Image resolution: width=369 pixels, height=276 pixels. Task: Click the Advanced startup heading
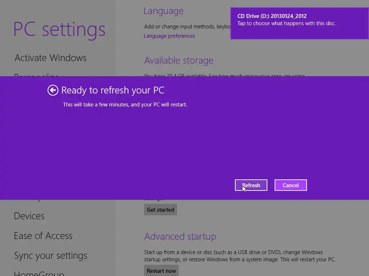(x=180, y=236)
